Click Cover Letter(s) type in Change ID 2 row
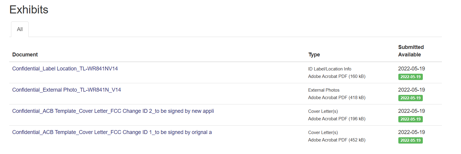The height and width of the screenshot is (154, 461). 323,111
